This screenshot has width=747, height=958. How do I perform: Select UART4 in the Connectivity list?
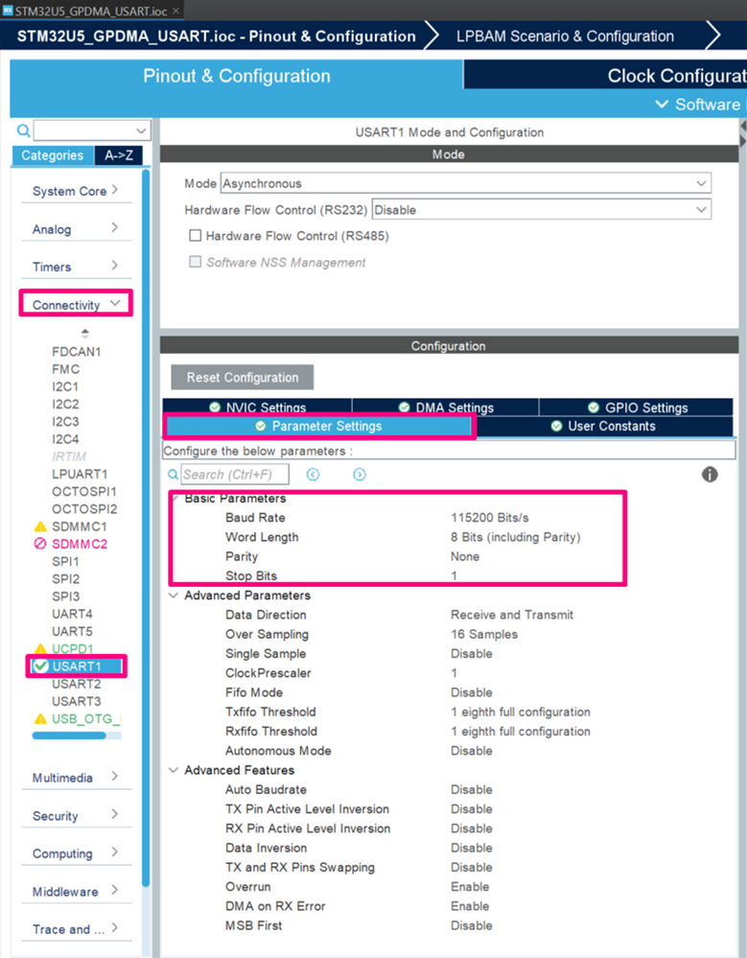tap(72, 614)
